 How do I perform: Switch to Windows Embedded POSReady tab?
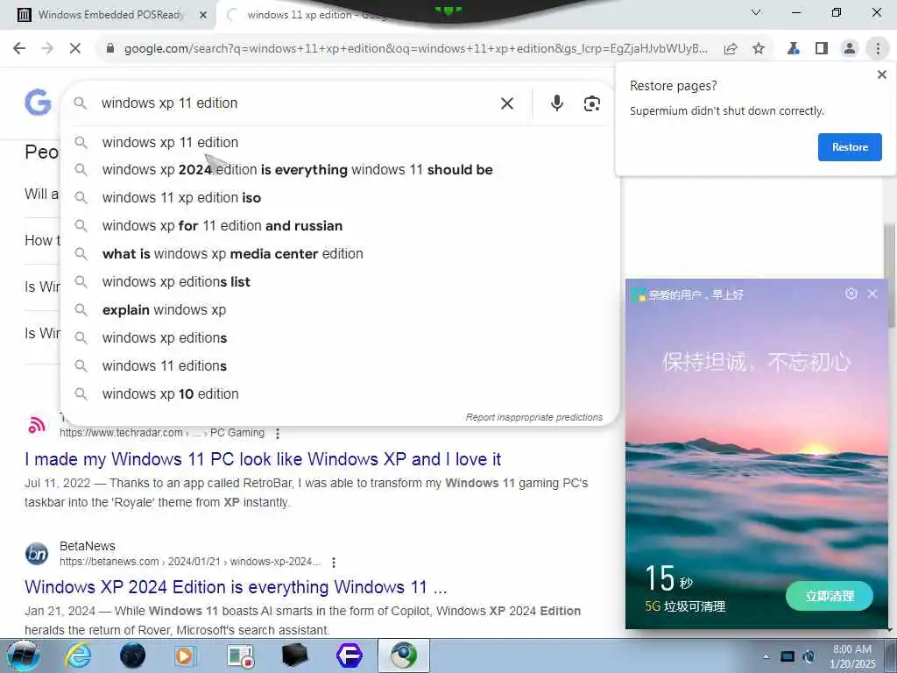click(x=110, y=15)
